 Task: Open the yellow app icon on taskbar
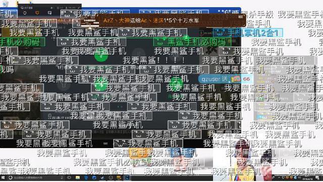119,177
